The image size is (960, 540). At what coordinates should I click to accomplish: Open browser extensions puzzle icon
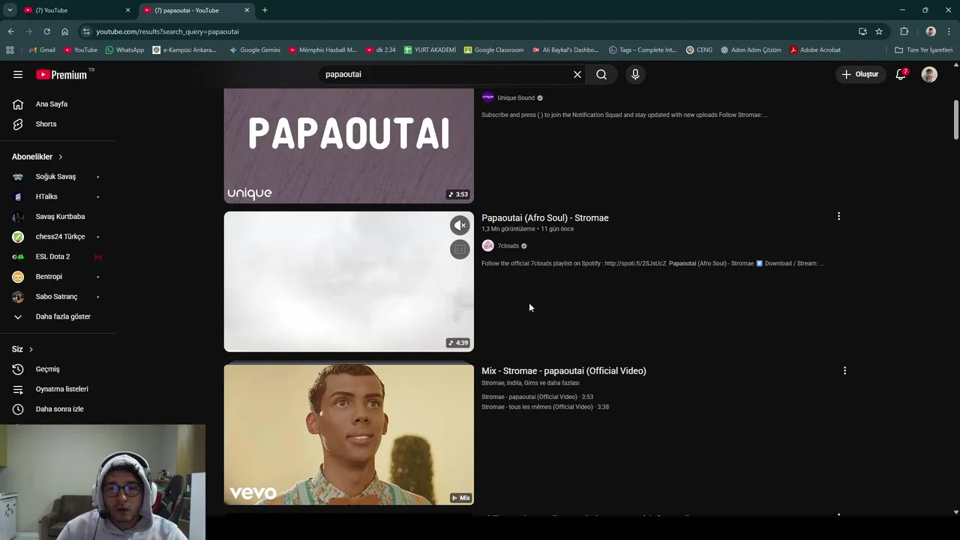(904, 31)
